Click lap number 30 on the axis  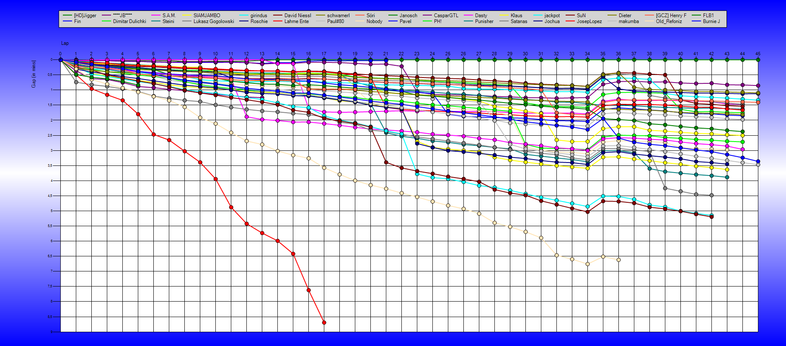[x=525, y=54]
